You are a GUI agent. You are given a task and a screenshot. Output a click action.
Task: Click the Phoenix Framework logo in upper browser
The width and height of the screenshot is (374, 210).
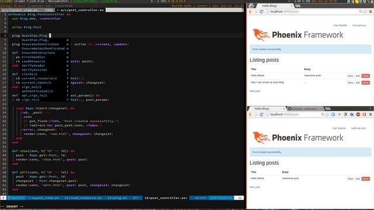click(x=298, y=35)
